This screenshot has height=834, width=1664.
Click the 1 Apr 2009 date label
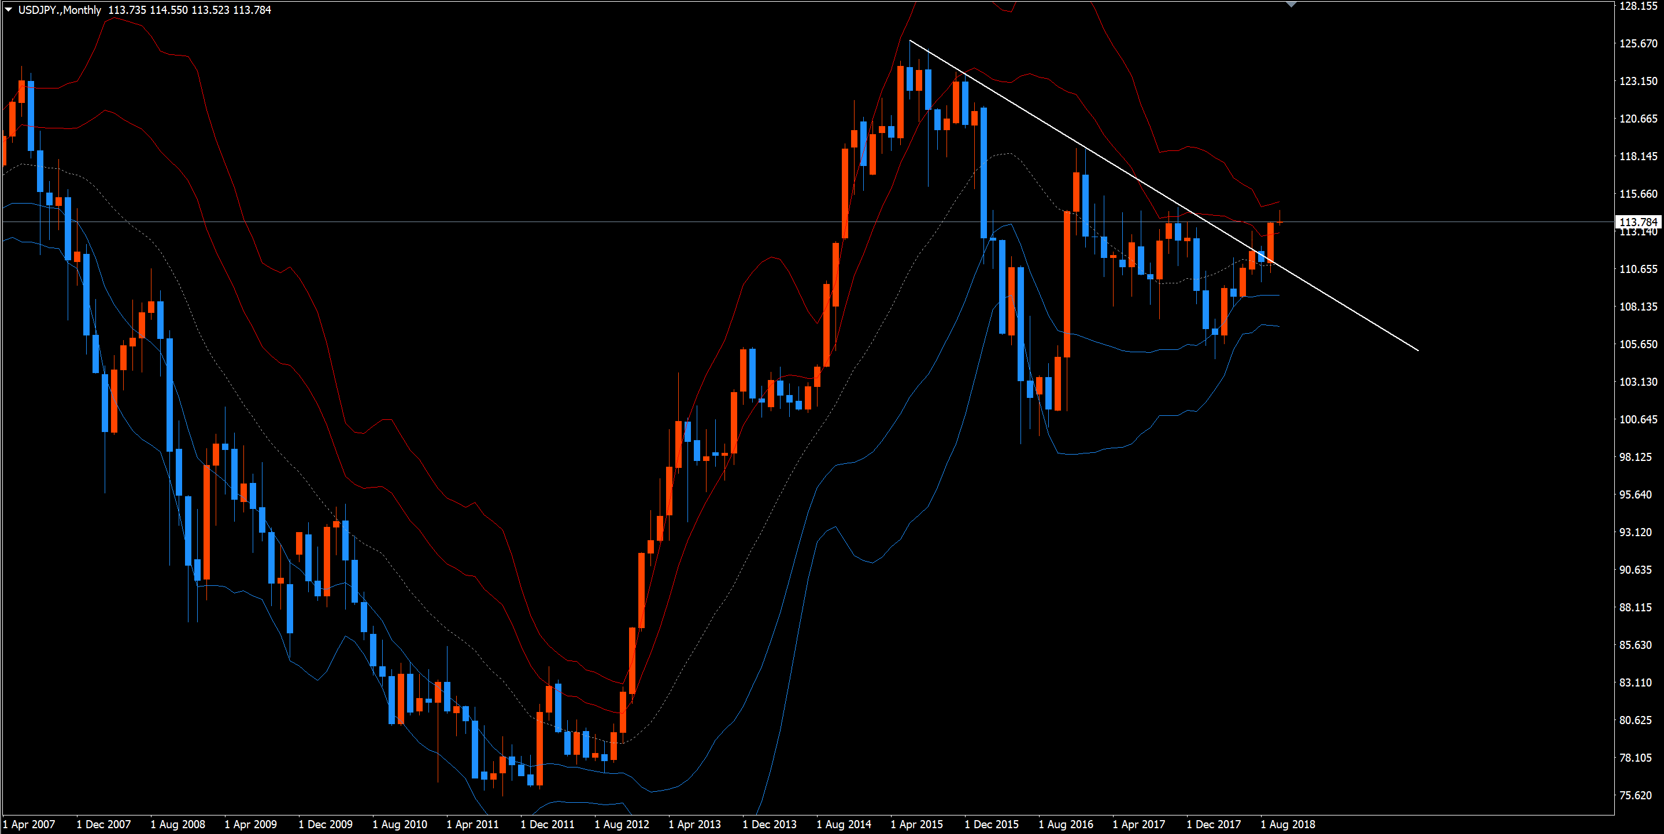pyautogui.click(x=250, y=824)
